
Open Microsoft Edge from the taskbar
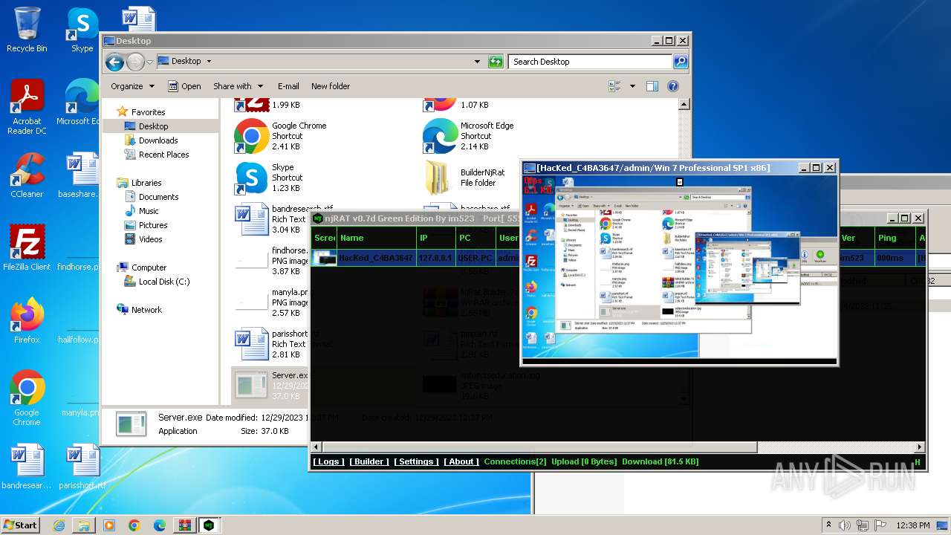[x=159, y=525]
